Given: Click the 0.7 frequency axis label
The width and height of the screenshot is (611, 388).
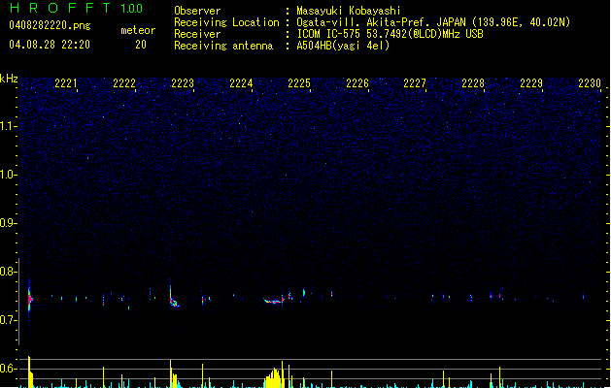Looking at the screenshot, I should pos(8,320).
